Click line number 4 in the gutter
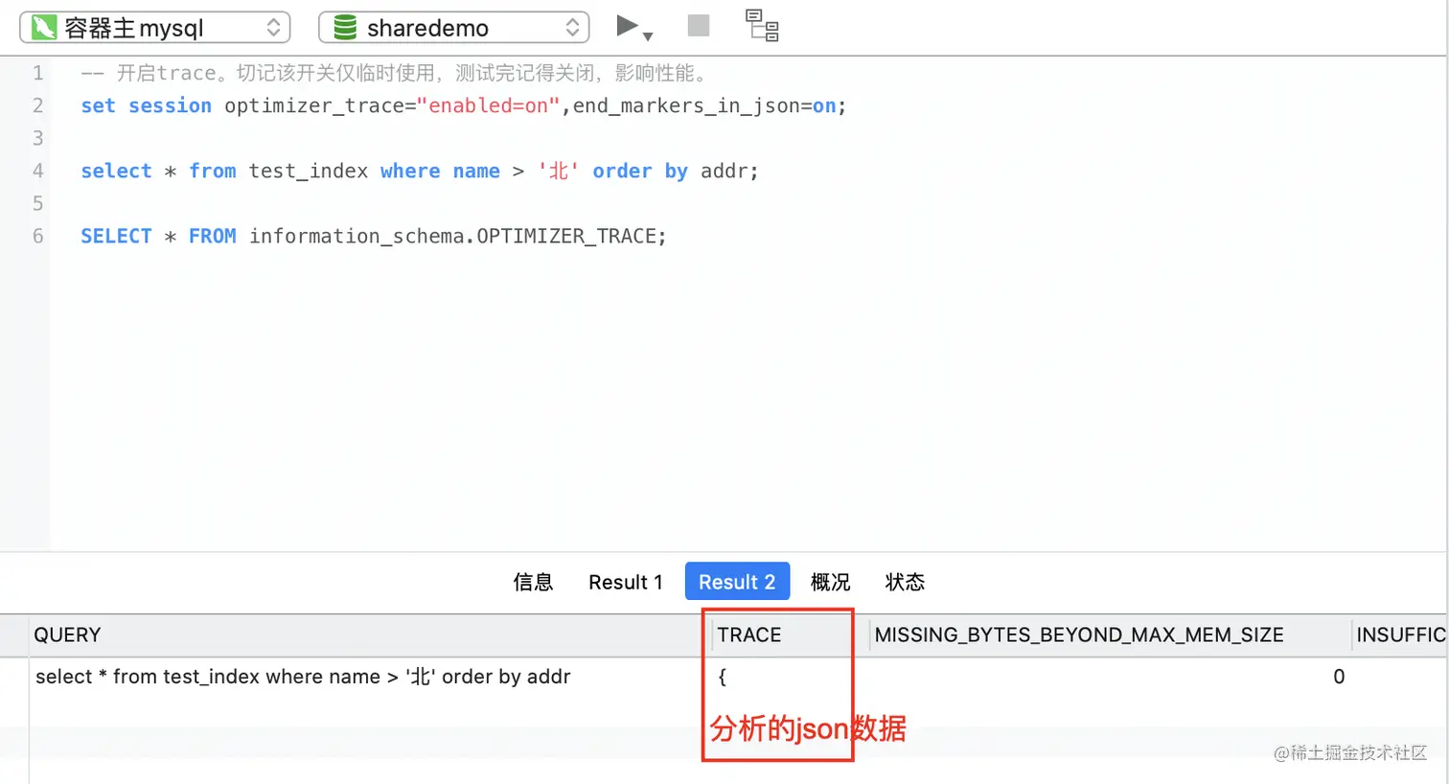Screen dimensions: 1449x784 [x=37, y=171]
